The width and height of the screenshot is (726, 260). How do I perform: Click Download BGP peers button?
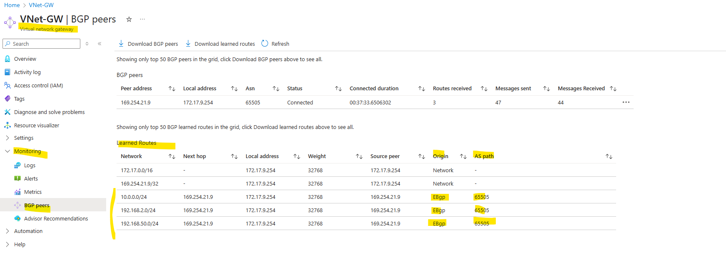coord(148,44)
